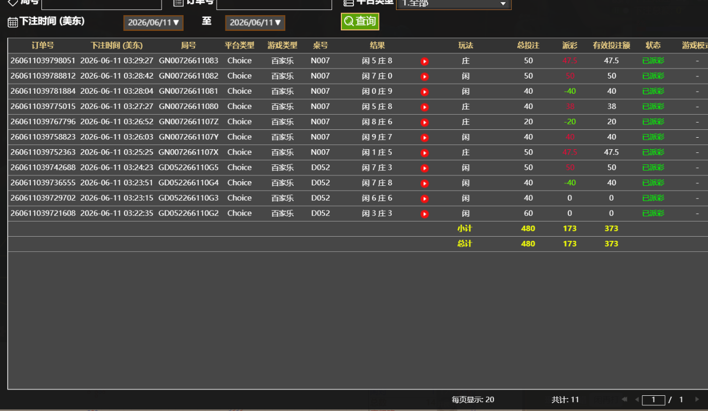Click the 平台类型 column header
This screenshot has width=708, height=411.
(240, 46)
